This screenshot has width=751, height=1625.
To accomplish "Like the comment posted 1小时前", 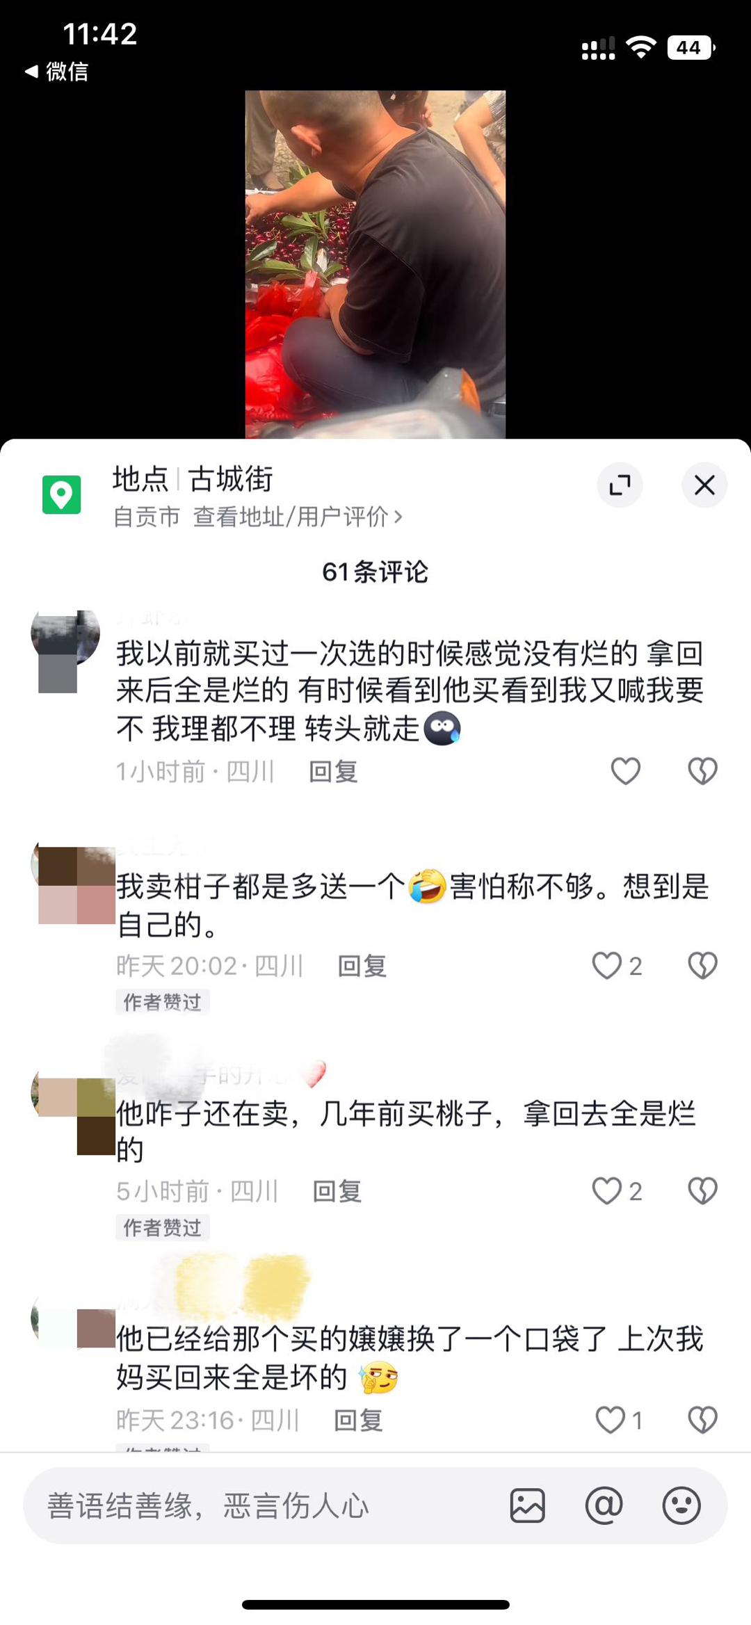I will [625, 771].
